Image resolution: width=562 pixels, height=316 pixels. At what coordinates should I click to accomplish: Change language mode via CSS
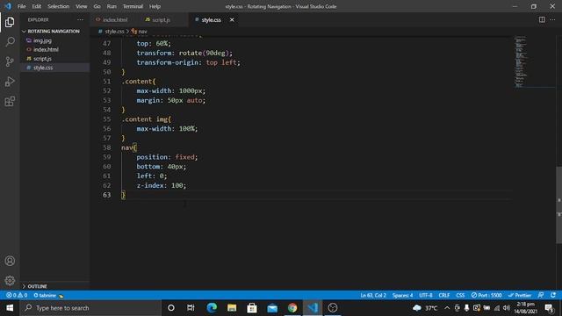[x=460, y=295]
